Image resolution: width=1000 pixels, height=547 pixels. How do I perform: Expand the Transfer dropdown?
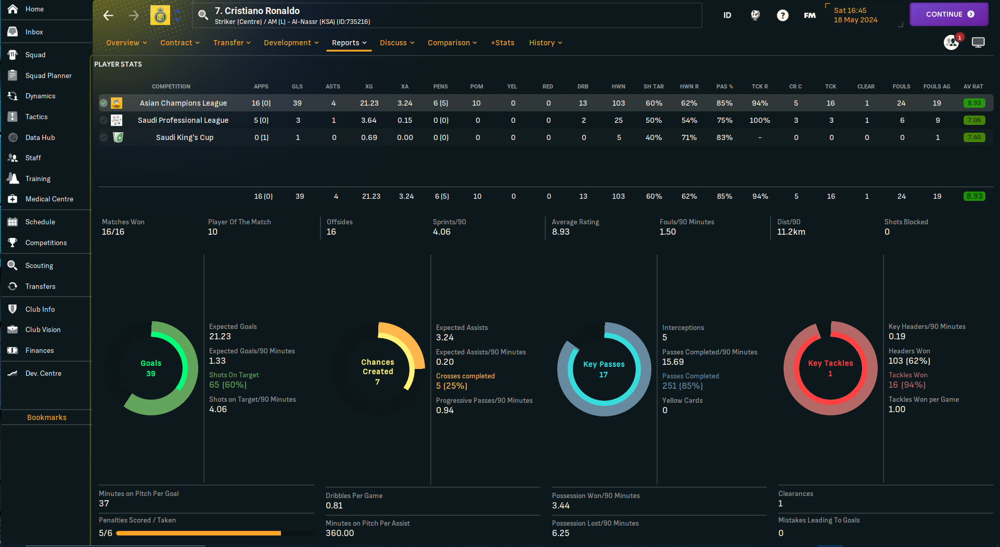click(x=232, y=43)
